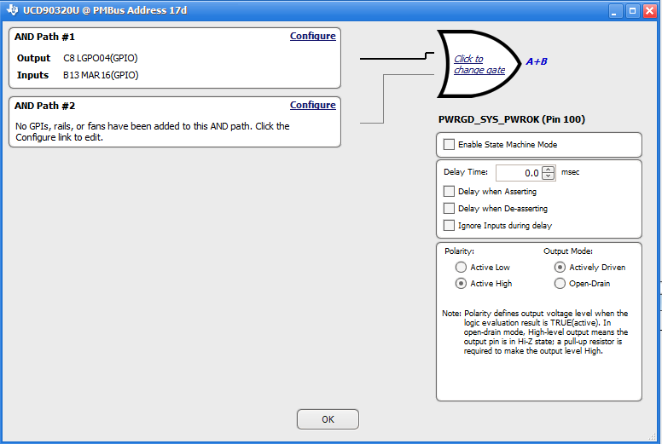The width and height of the screenshot is (662, 444).
Task: Click the 'PWRGD_SYS_PWROK (Pin 100)' label
Action: 512,119
